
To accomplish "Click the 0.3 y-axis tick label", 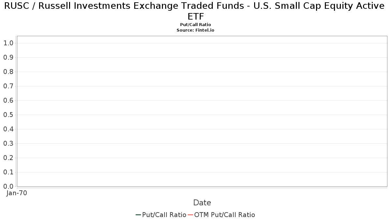I will 8,143.
